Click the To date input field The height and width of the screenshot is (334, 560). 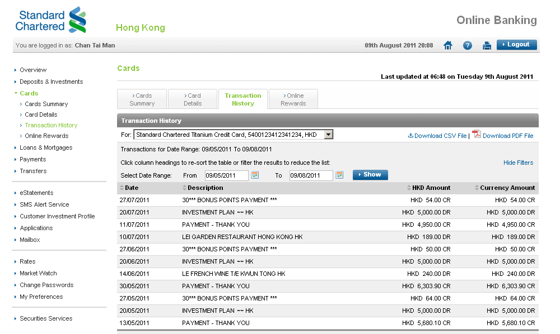[x=311, y=175]
